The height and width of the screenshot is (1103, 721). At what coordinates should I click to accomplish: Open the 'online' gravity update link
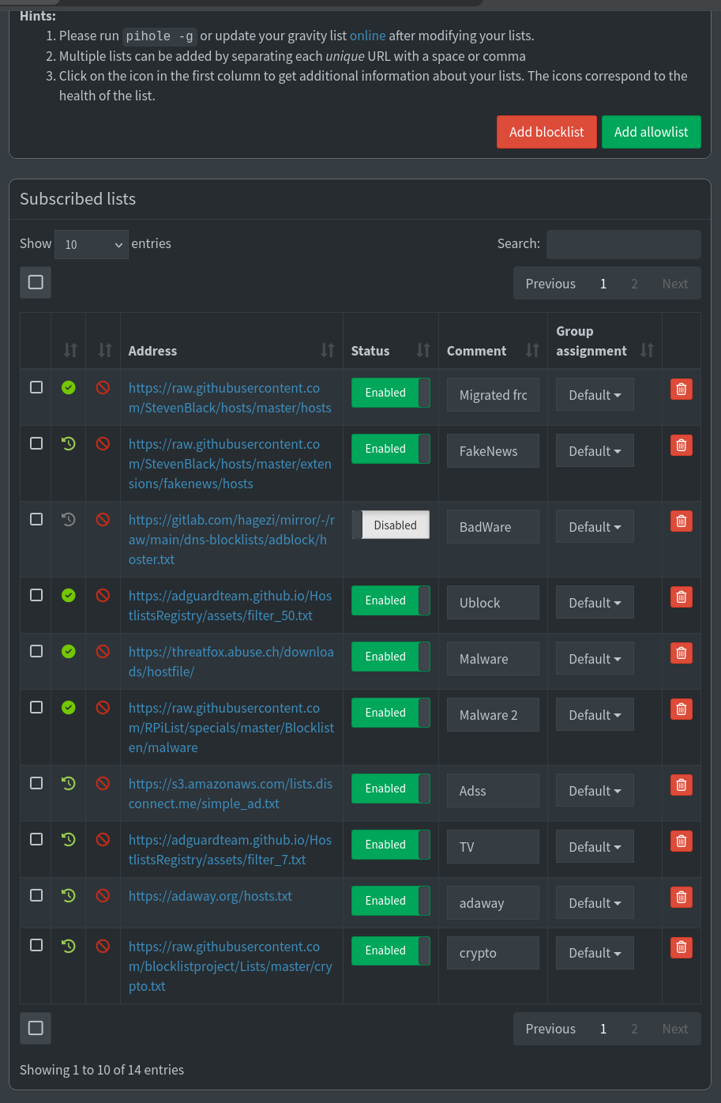[368, 36]
